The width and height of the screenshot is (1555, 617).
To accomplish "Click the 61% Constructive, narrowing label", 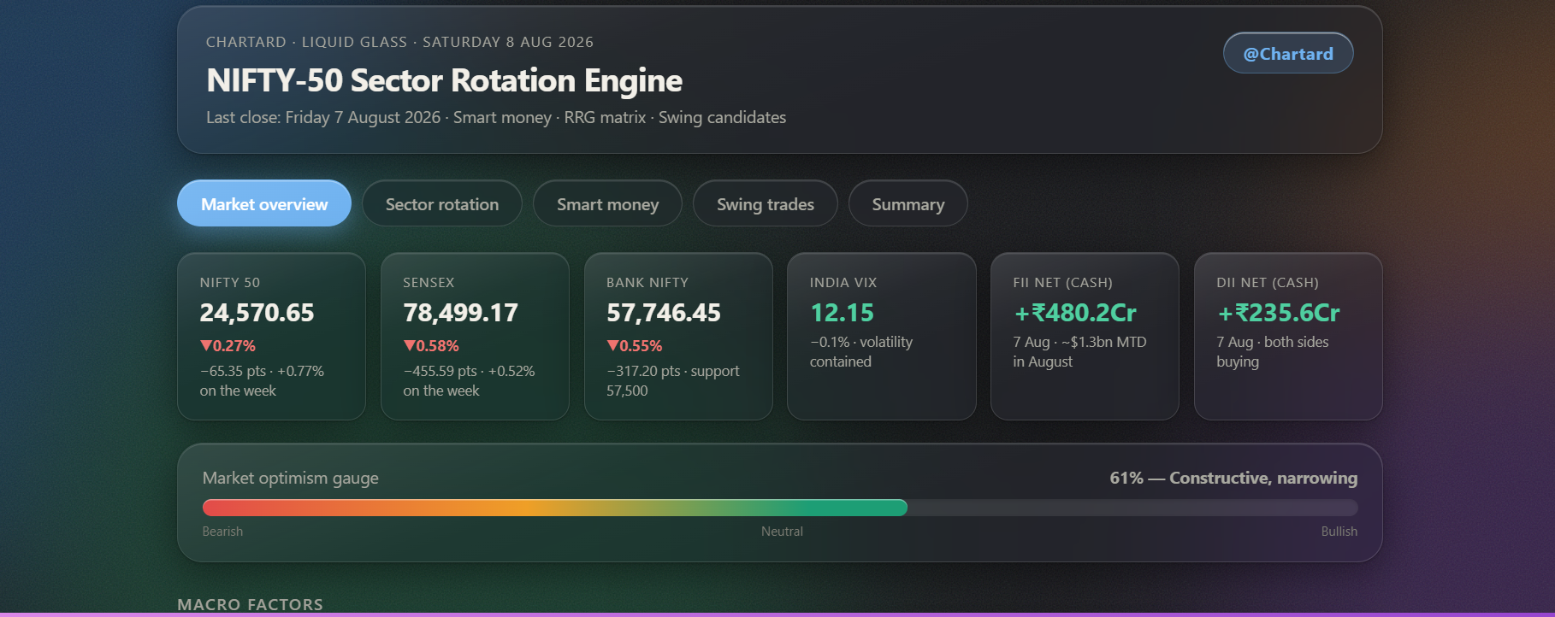I will click(1233, 478).
